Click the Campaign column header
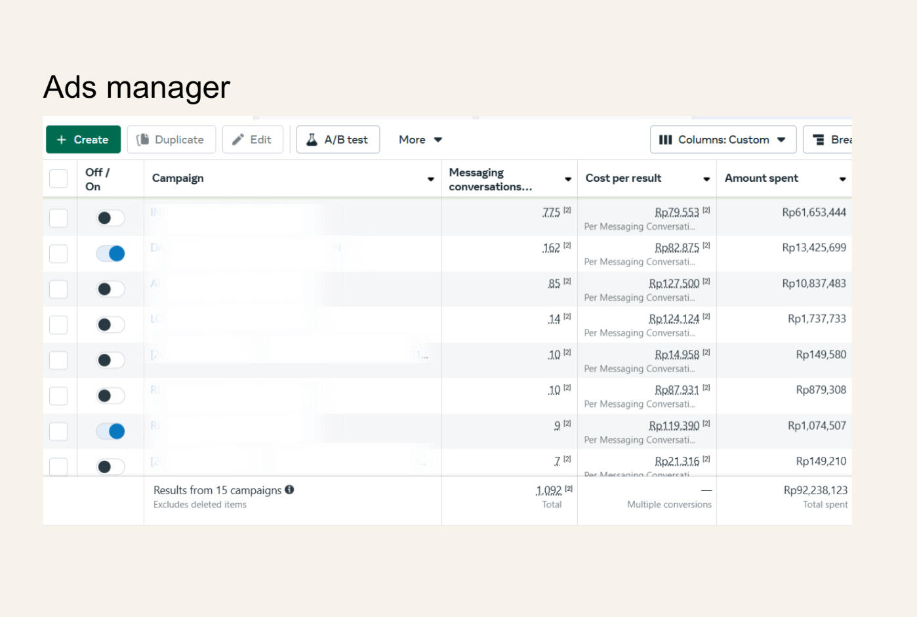 (x=178, y=179)
